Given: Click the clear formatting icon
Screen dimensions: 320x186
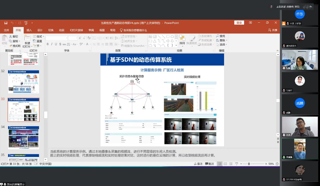Looking at the screenshot, I should 89,38.
